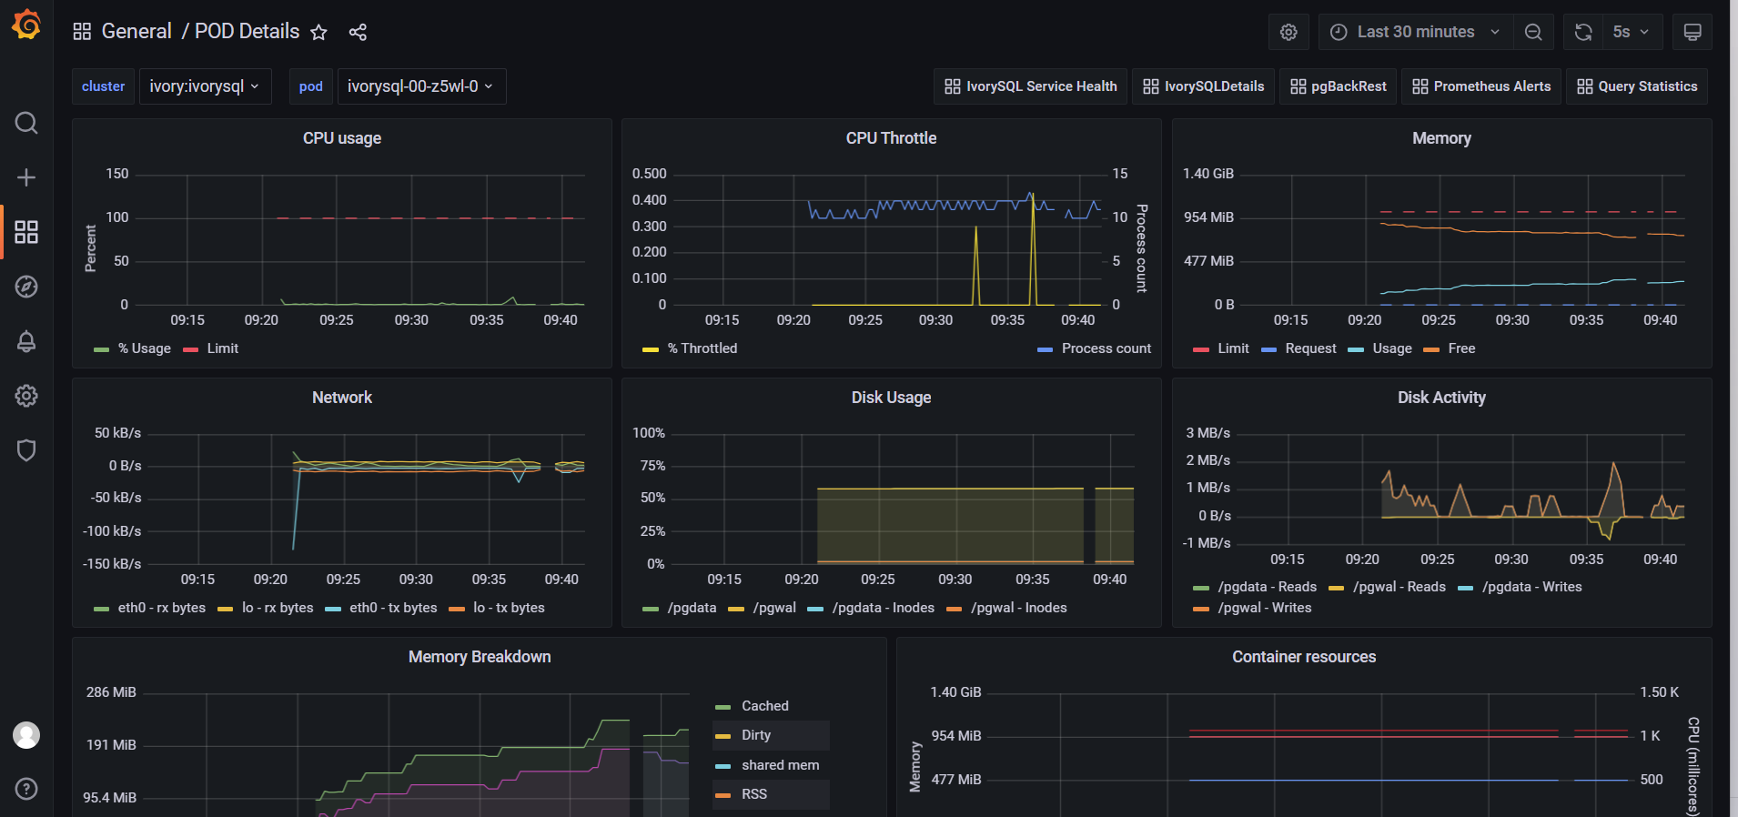The width and height of the screenshot is (1738, 817).
Task: Toggle the Dirty series in Memory Breakdown
Action: pyautogui.click(x=755, y=735)
